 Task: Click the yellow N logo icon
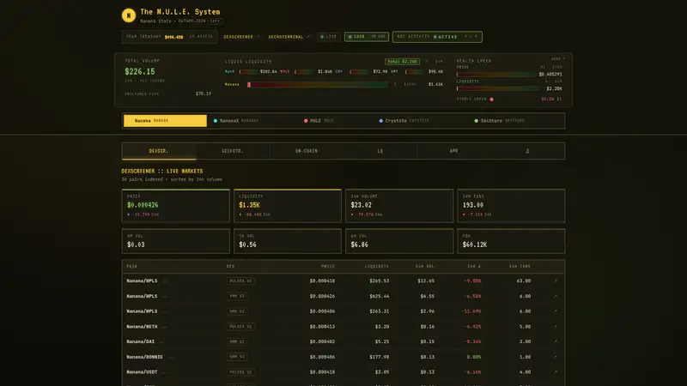[128, 15]
